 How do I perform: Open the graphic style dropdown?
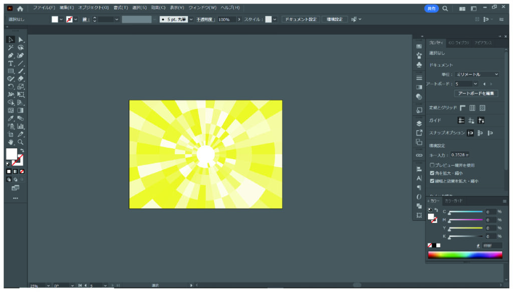tap(275, 20)
